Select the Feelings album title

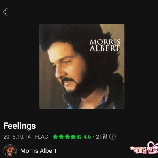pos(19,126)
